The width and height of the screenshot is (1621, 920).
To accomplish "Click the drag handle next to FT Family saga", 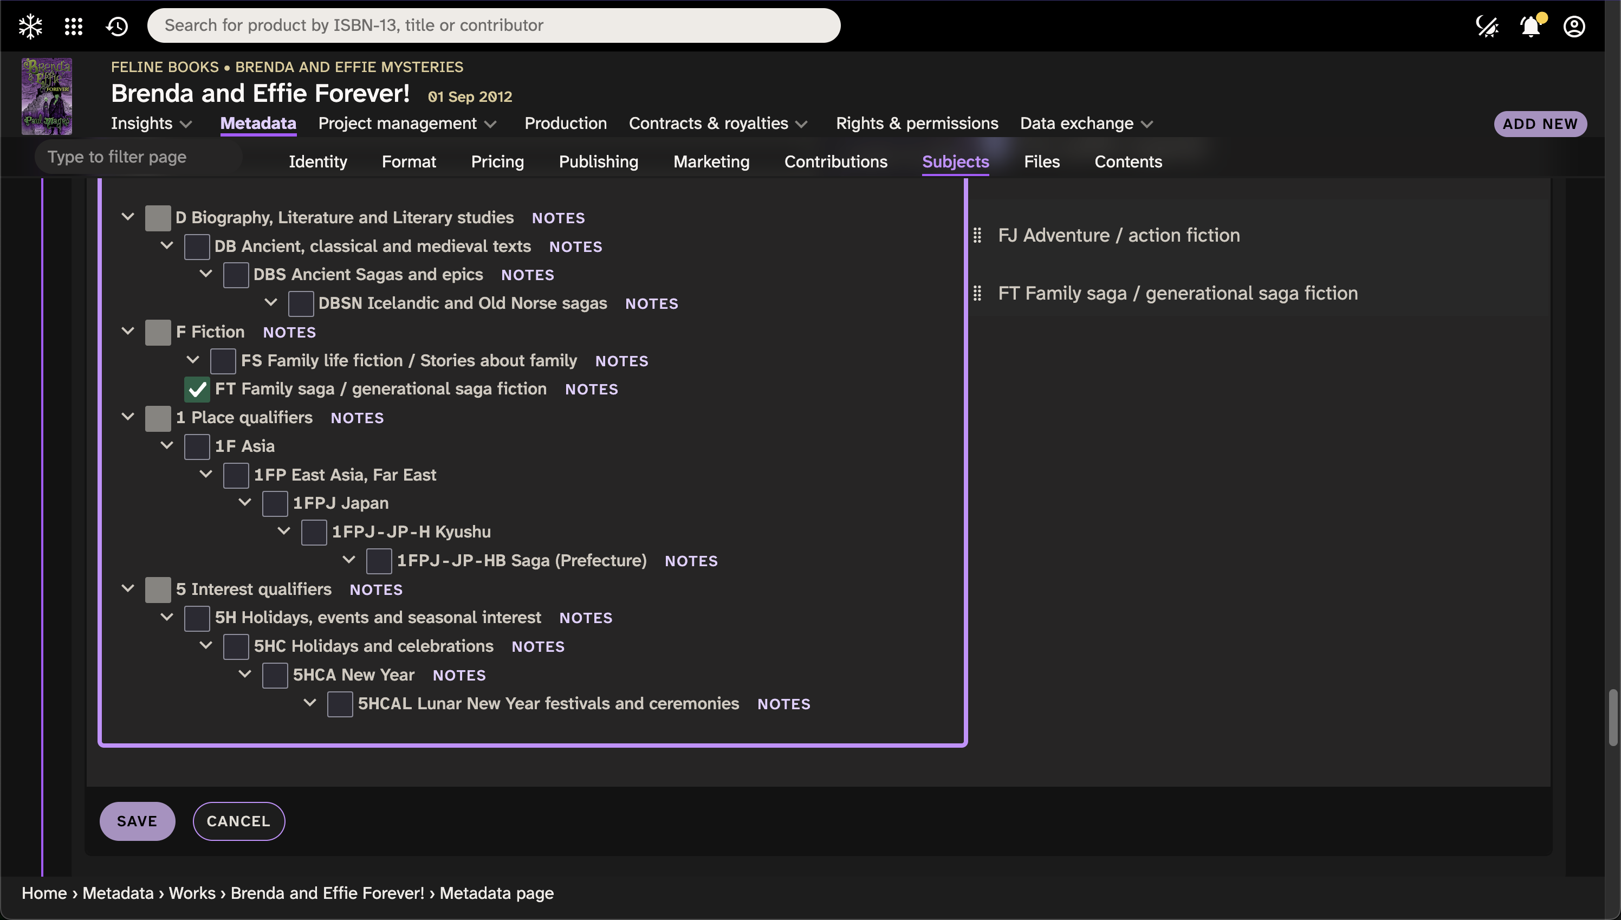I will tap(977, 293).
